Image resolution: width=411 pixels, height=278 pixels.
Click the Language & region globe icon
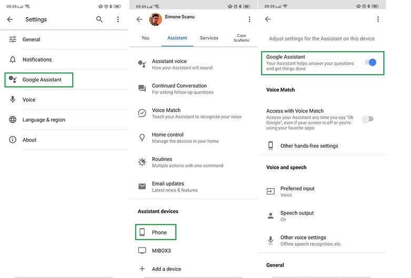tap(13, 120)
